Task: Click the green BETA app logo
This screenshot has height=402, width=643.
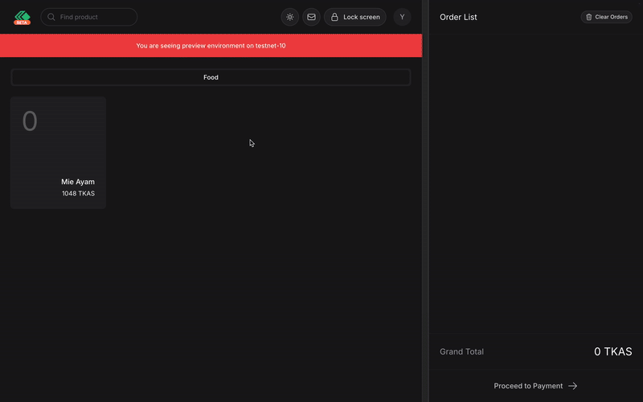Action: (x=22, y=17)
